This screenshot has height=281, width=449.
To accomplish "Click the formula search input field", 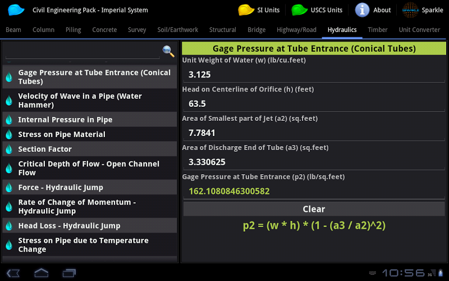I will coord(82,52).
